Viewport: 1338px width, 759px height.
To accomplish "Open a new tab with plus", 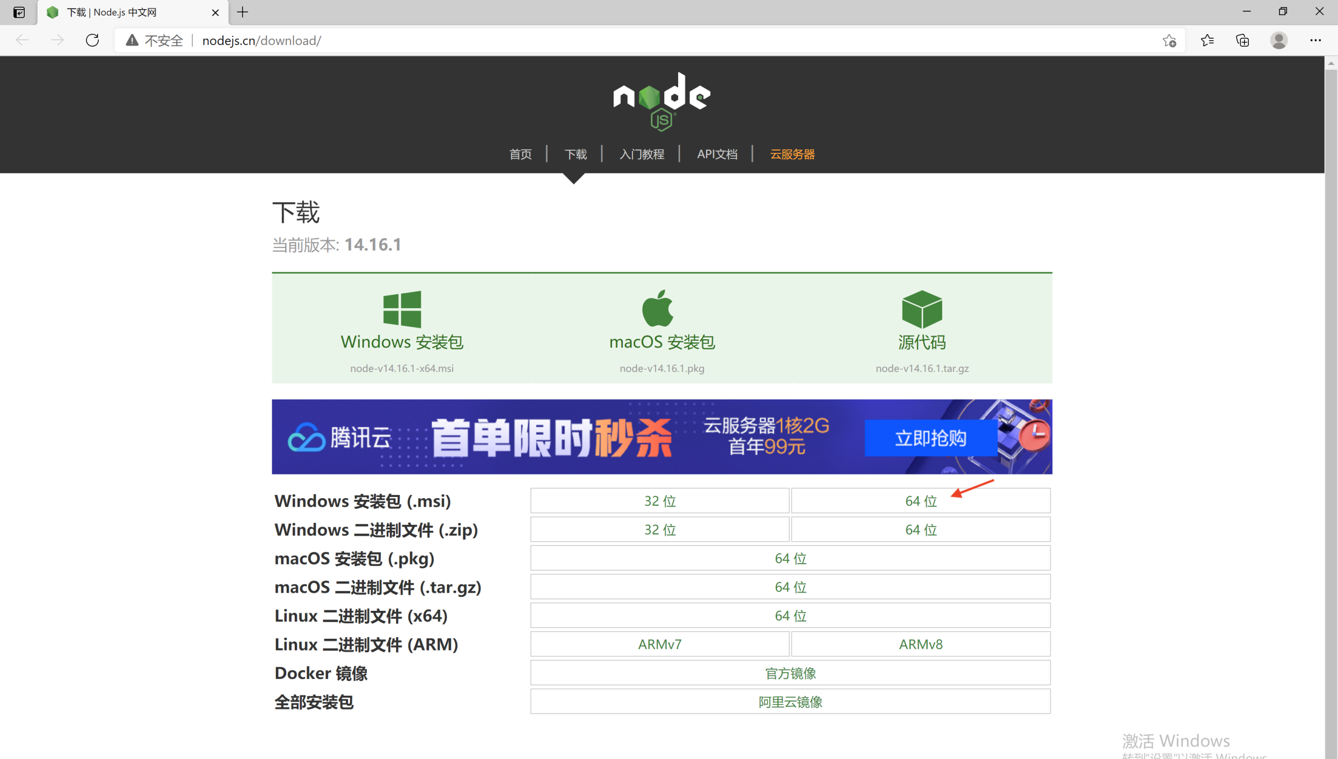I will pyautogui.click(x=243, y=12).
